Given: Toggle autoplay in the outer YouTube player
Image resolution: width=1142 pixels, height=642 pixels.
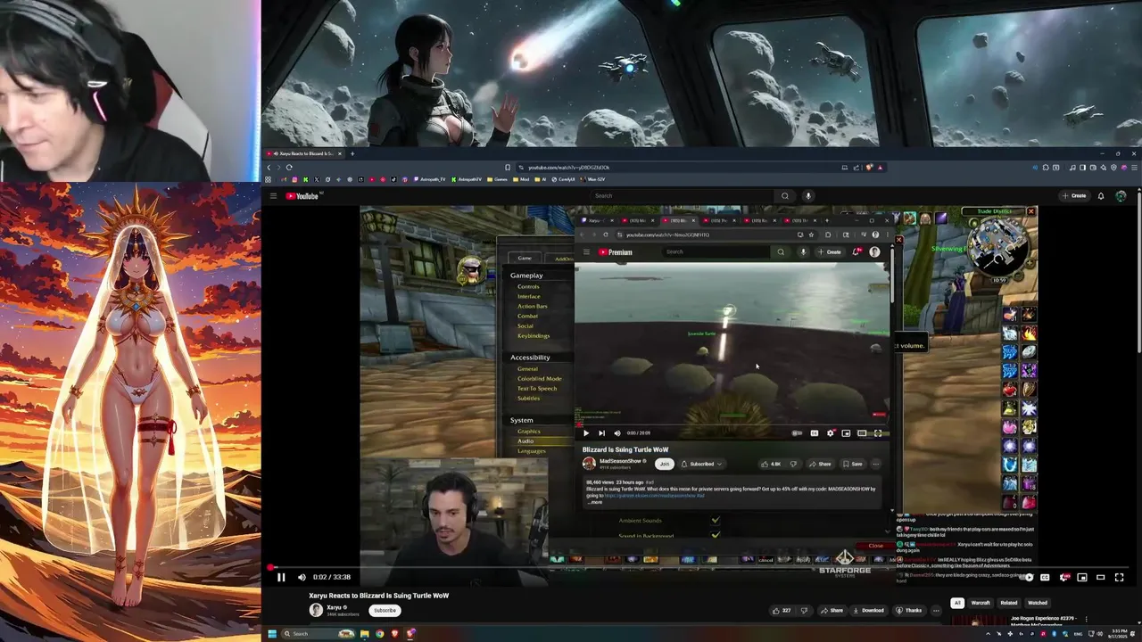Looking at the screenshot, I should [1028, 577].
